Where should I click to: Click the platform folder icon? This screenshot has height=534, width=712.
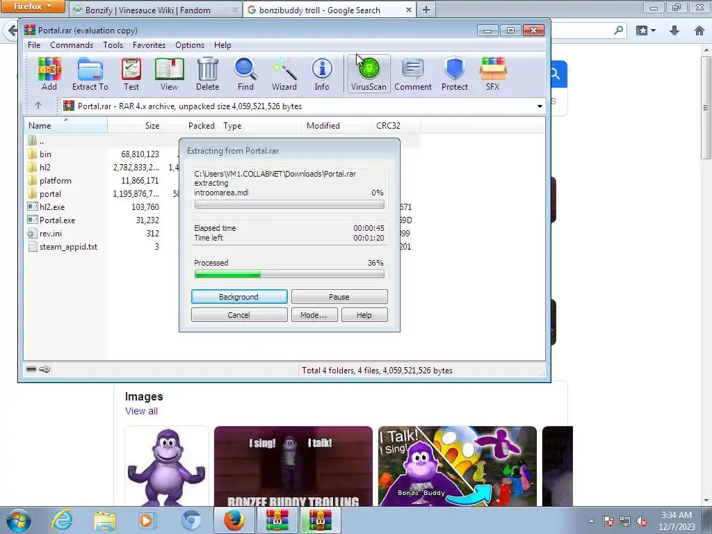(x=32, y=180)
